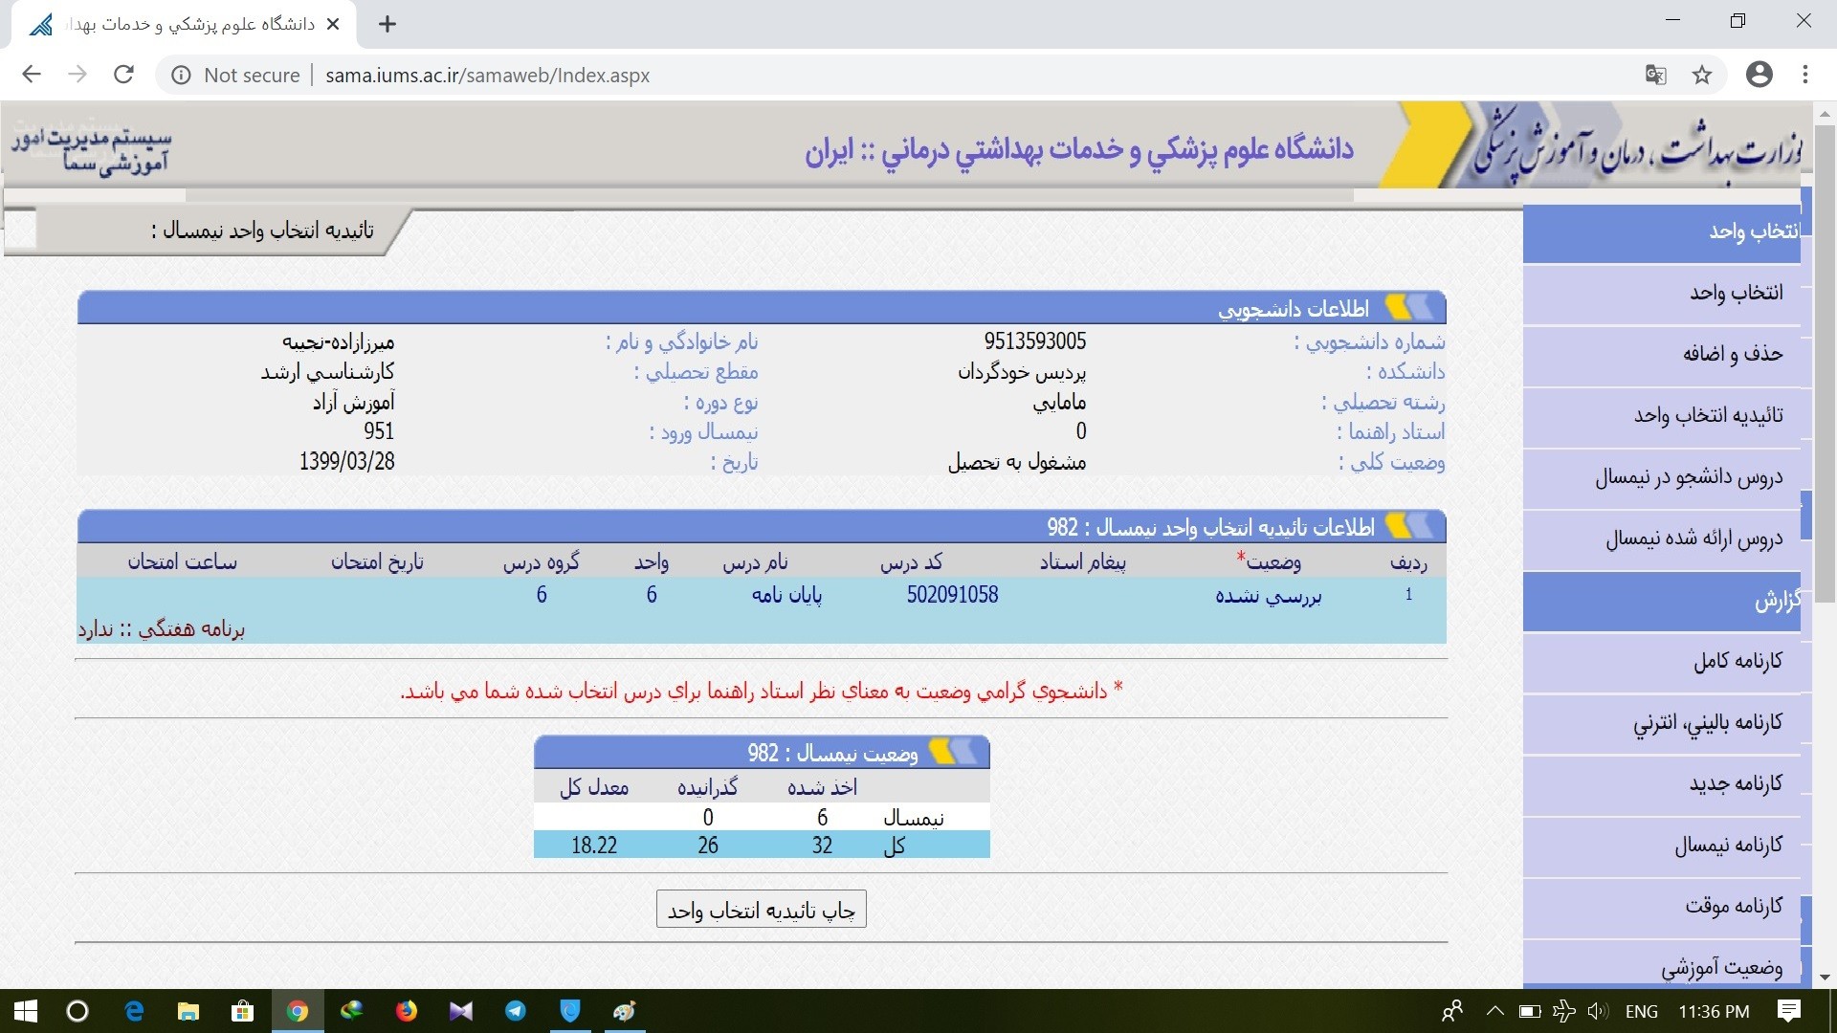This screenshot has width=1837, height=1033.
Task: Click the Google Translate icon in the address bar
Action: [1655, 75]
